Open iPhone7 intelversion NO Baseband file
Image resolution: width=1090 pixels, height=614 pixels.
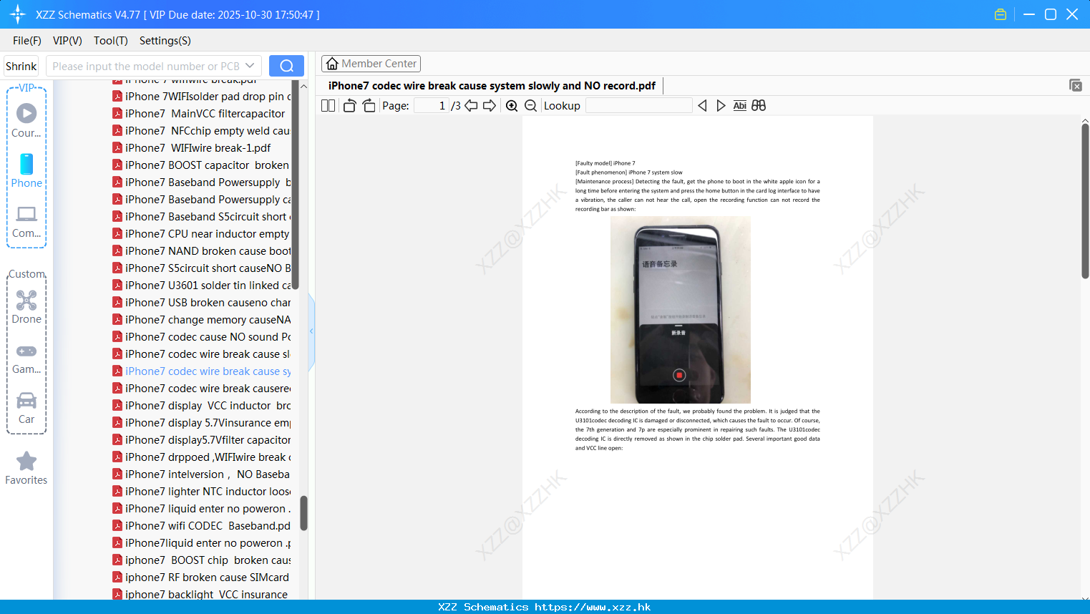tap(201, 474)
